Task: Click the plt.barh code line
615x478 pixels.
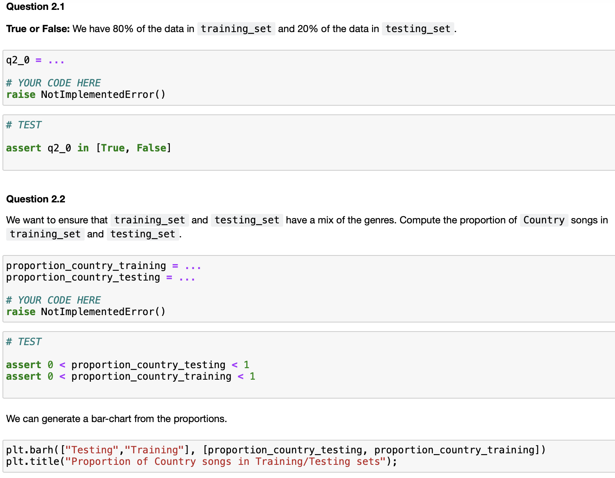Action: pos(275,450)
